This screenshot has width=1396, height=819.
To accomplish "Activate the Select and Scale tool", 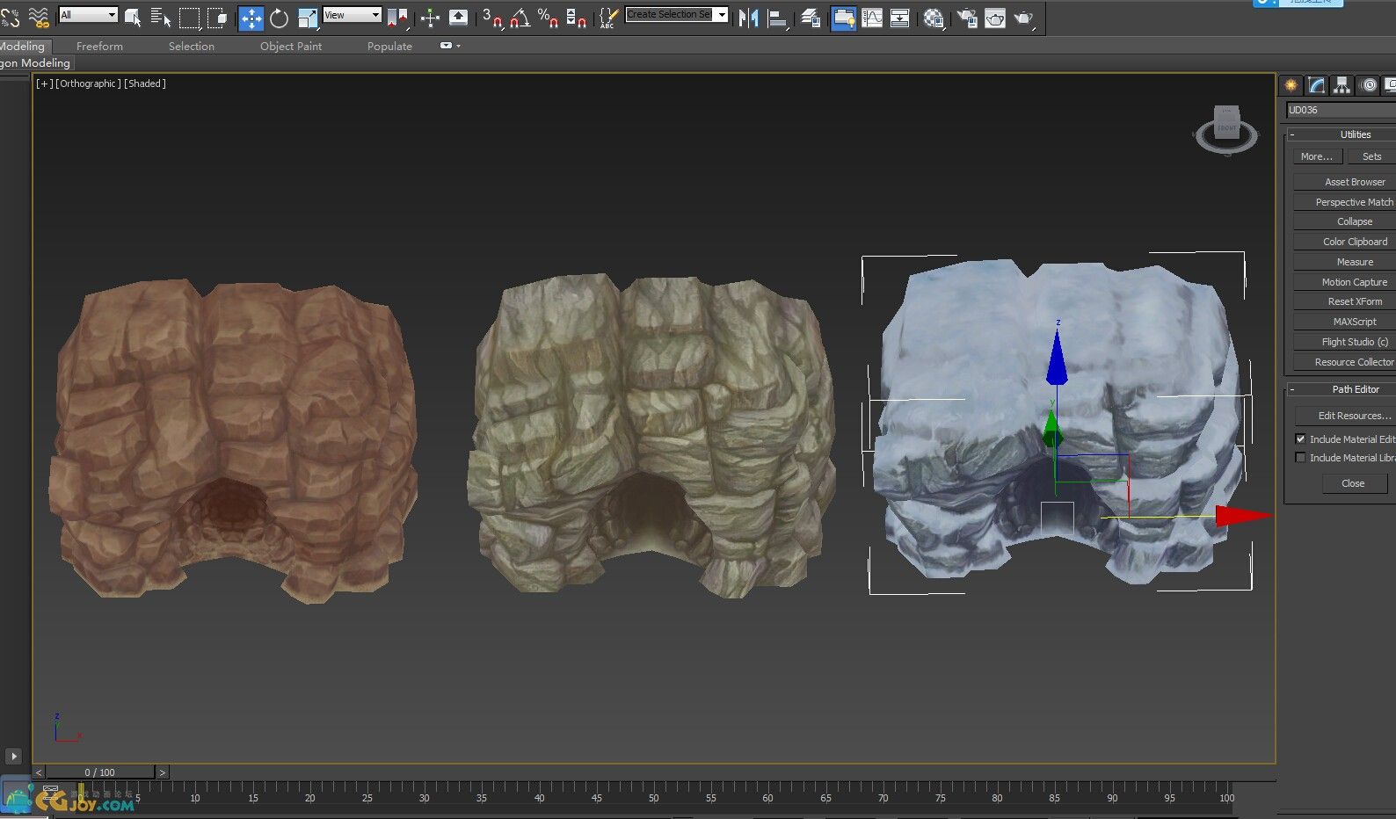I will [308, 18].
